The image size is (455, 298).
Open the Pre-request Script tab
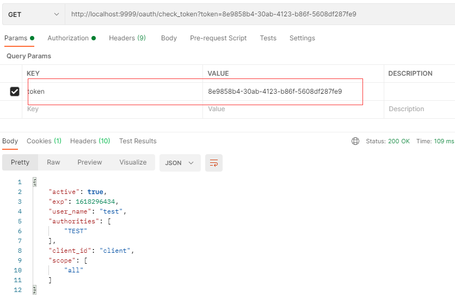pyautogui.click(x=218, y=38)
